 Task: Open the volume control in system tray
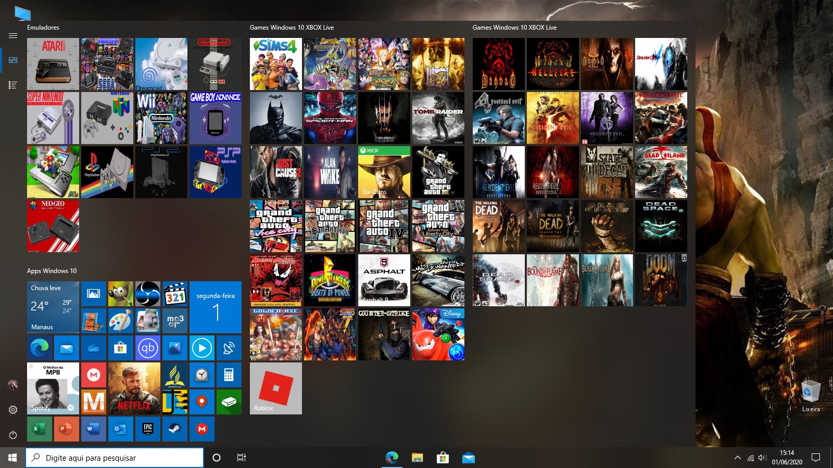point(762,458)
